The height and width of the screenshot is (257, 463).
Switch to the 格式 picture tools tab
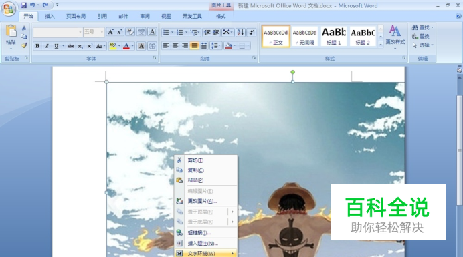[221, 16]
